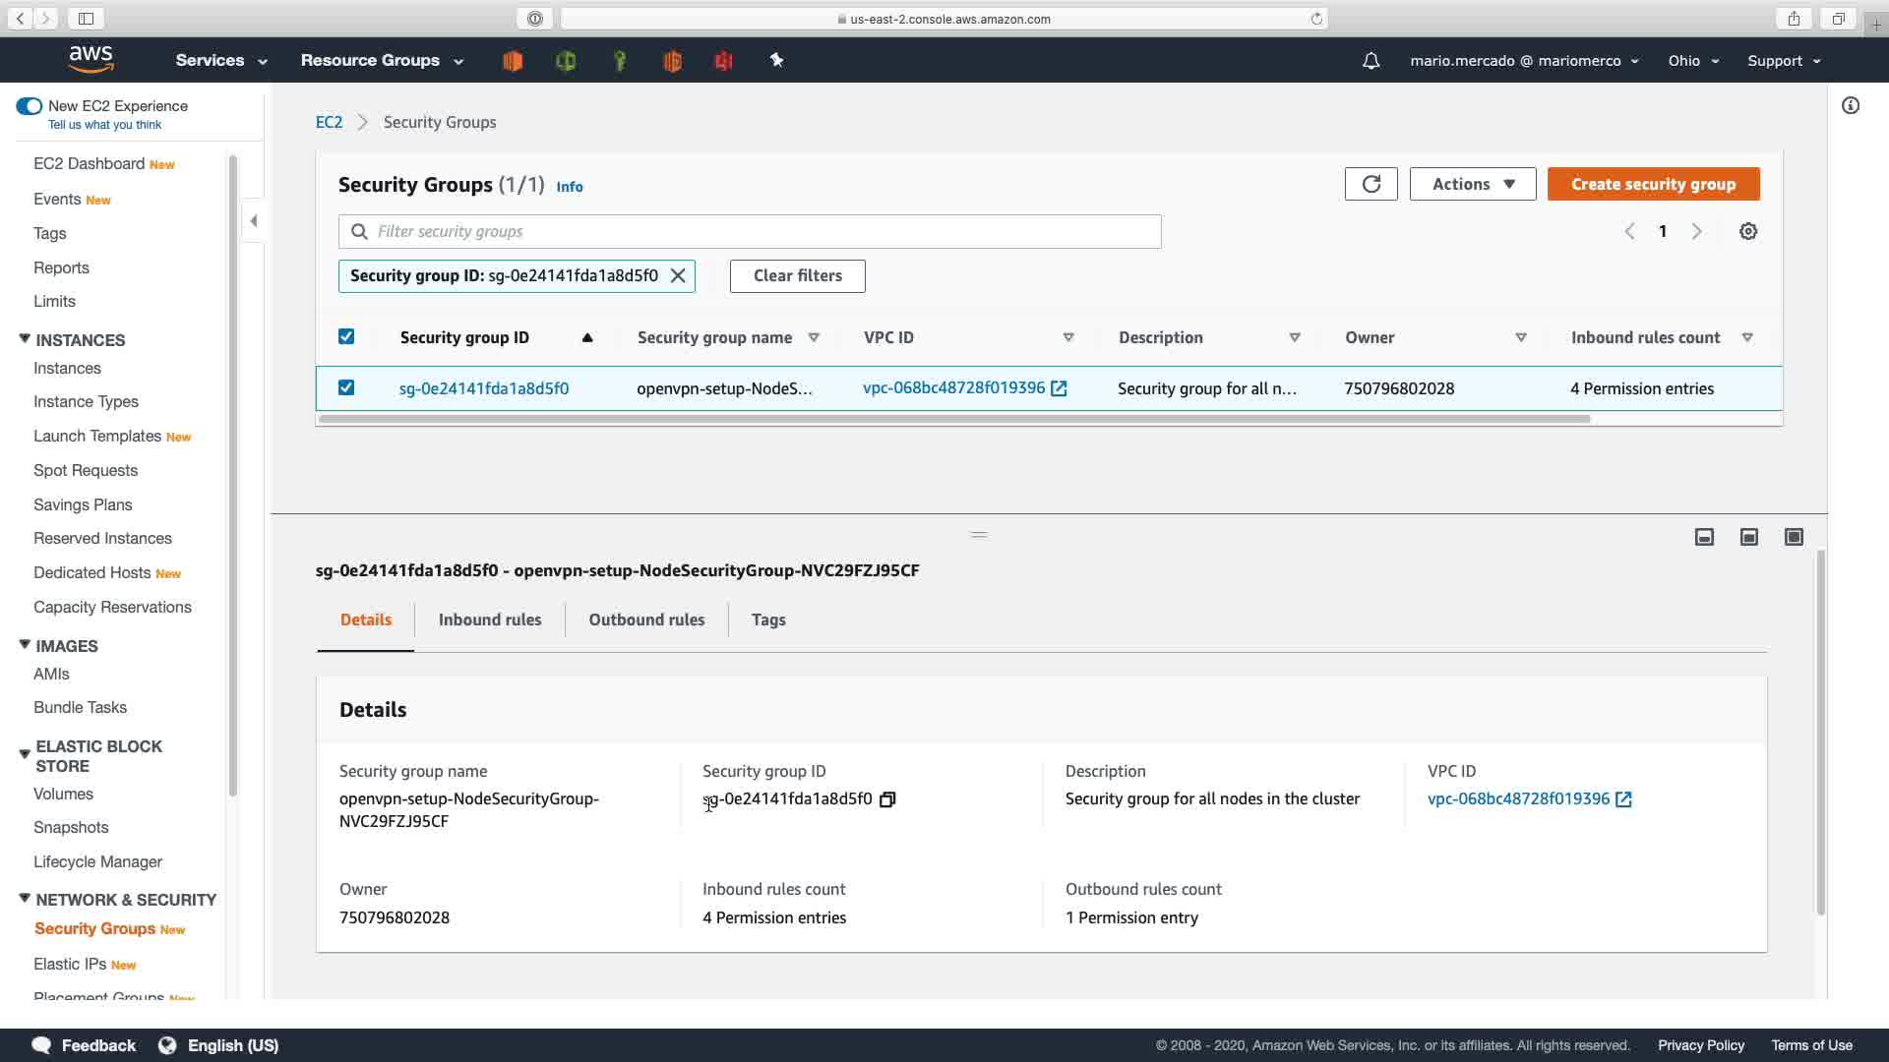Open the notifications bell
The width and height of the screenshot is (1889, 1062).
1371,61
